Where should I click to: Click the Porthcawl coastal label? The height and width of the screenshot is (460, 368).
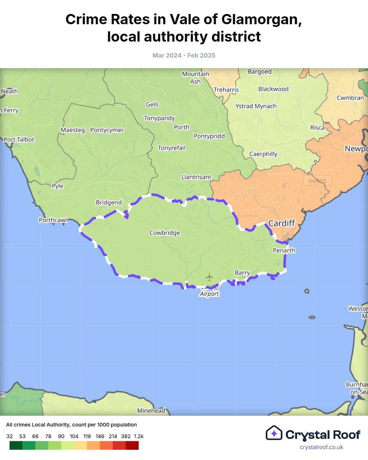53,220
